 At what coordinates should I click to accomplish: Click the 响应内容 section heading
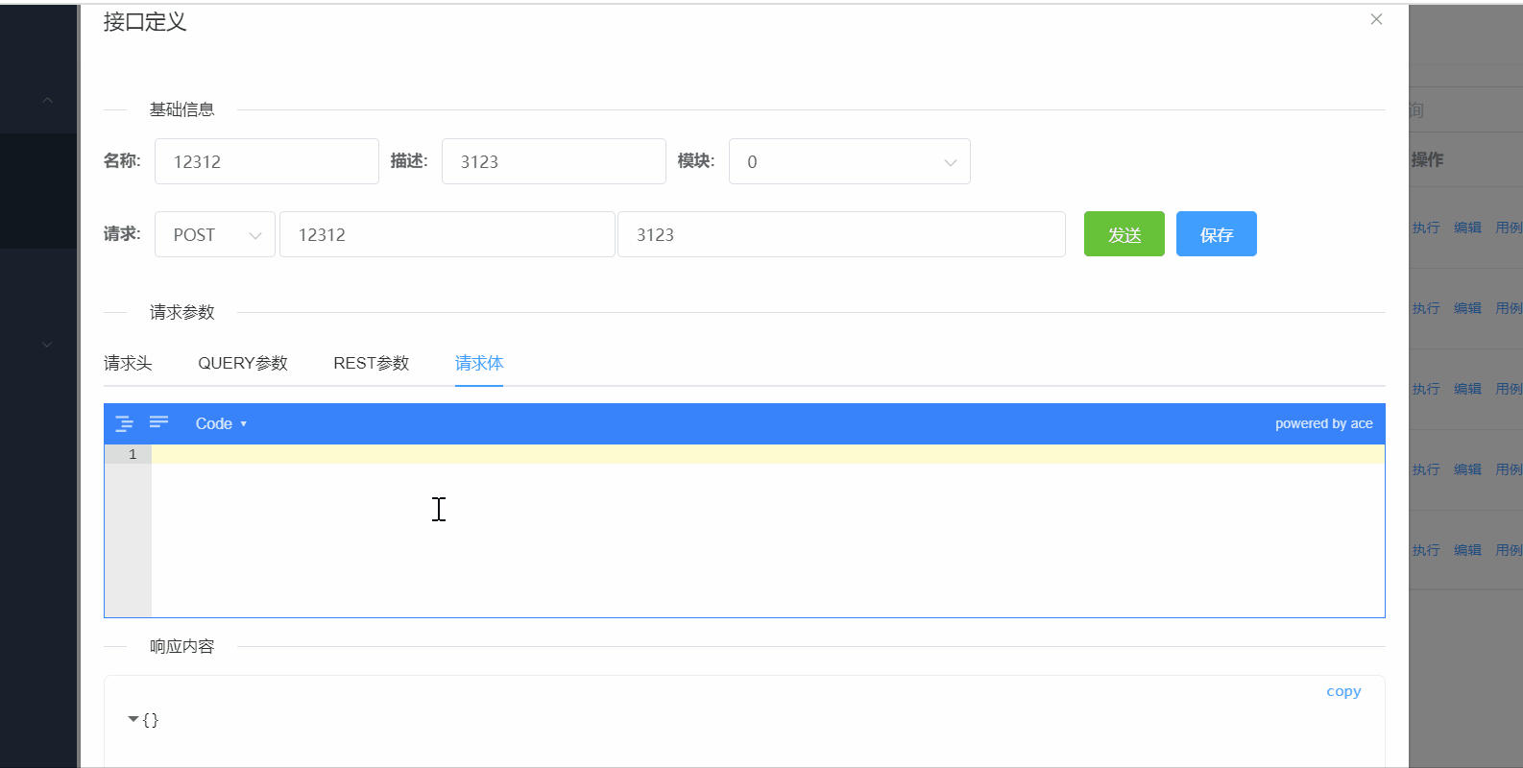[x=181, y=646]
